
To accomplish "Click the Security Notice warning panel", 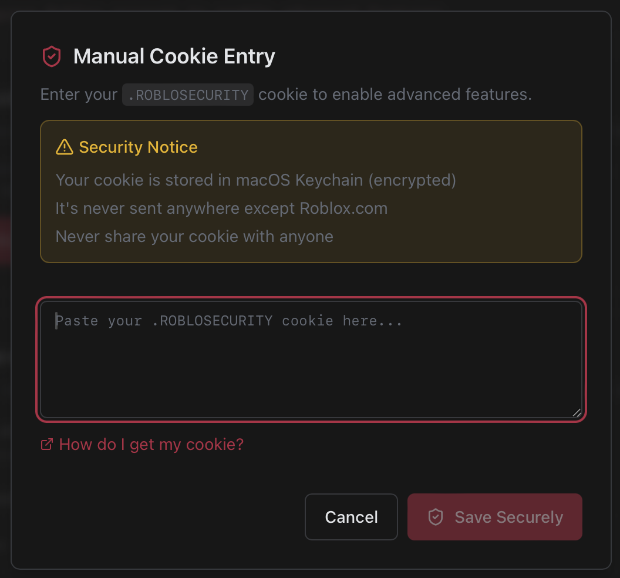I will pos(311,191).
